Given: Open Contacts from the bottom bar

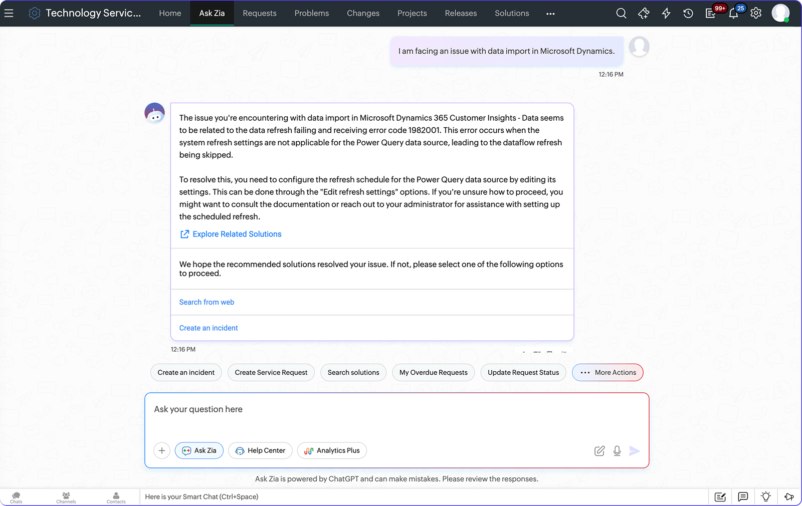Looking at the screenshot, I should click(116, 496).
